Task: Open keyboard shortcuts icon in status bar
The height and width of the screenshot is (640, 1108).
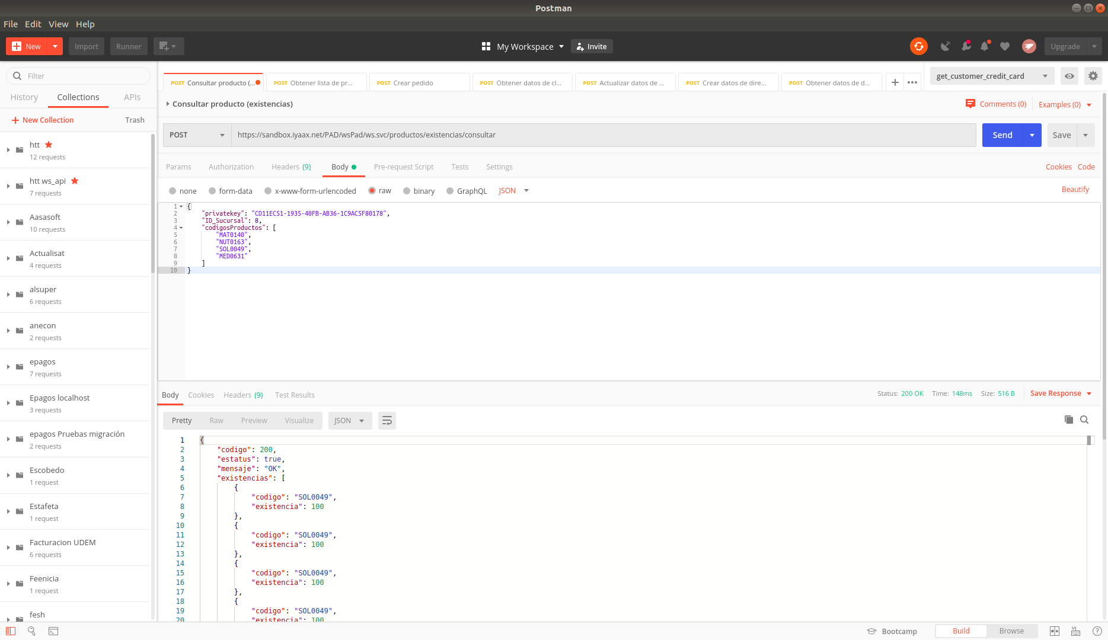Action: pos(1076,631)
